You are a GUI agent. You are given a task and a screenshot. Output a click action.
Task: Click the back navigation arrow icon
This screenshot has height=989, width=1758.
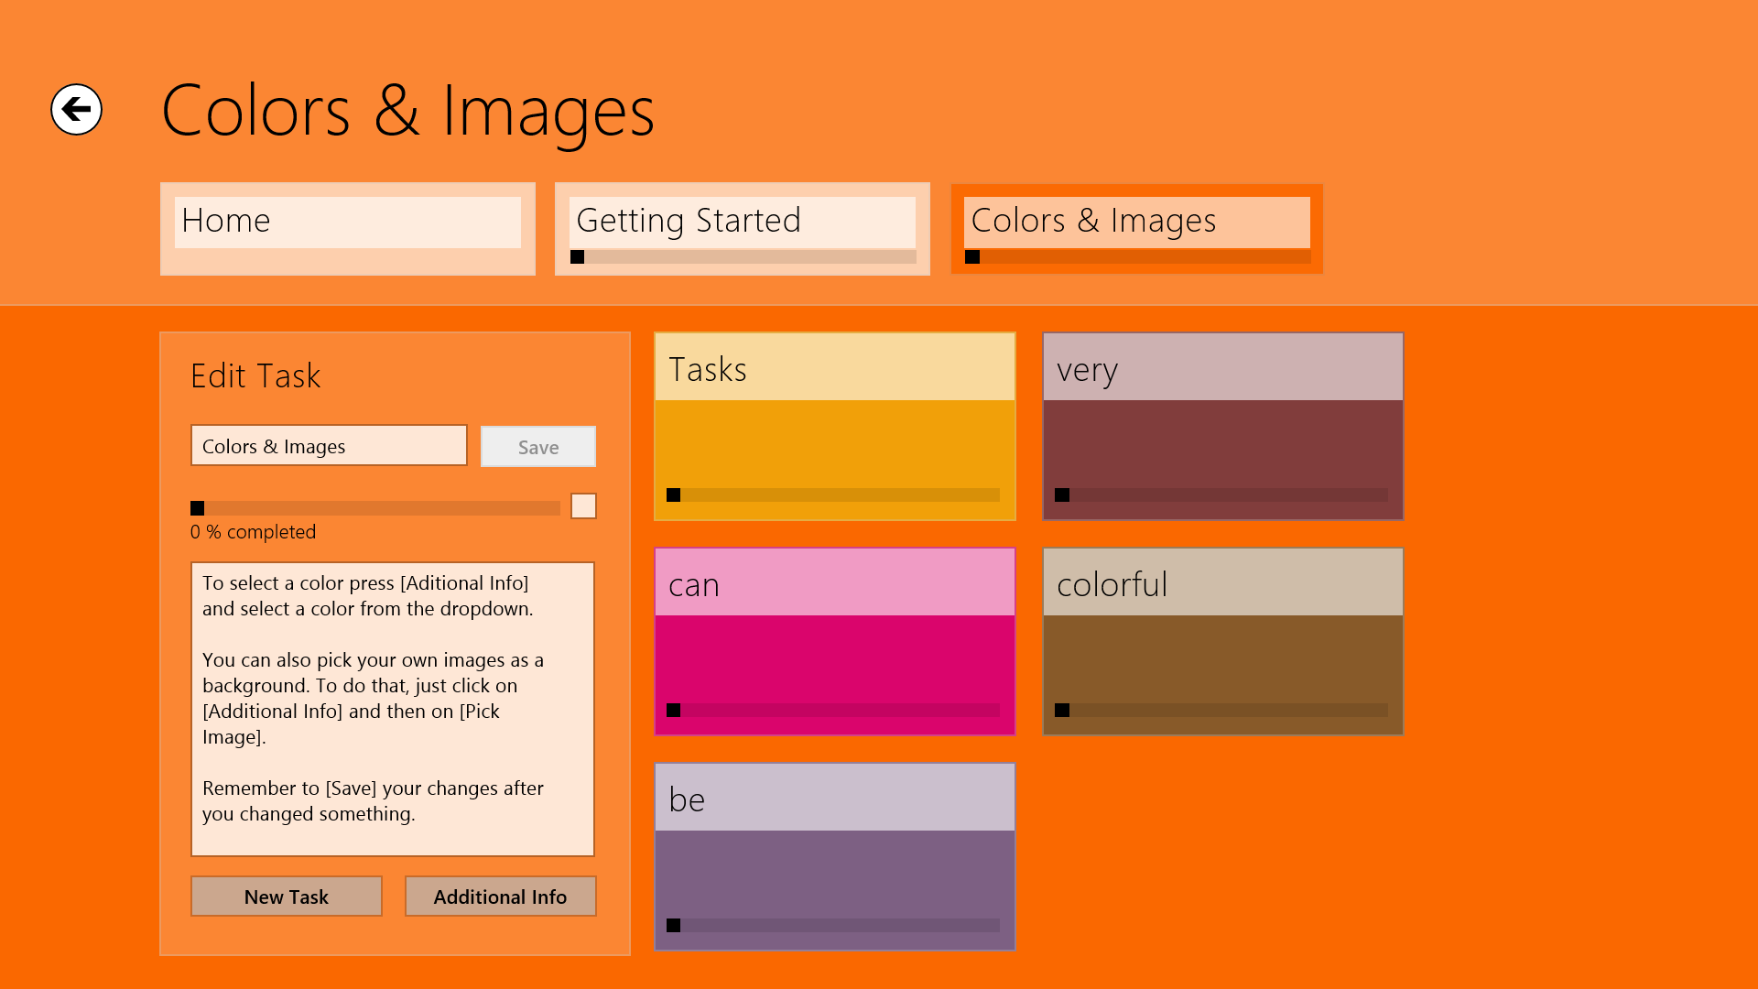pos(75,110)
